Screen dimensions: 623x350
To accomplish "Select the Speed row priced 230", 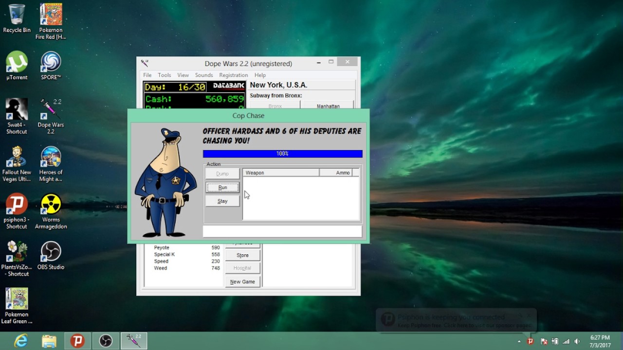I will [x=186, y=262].
